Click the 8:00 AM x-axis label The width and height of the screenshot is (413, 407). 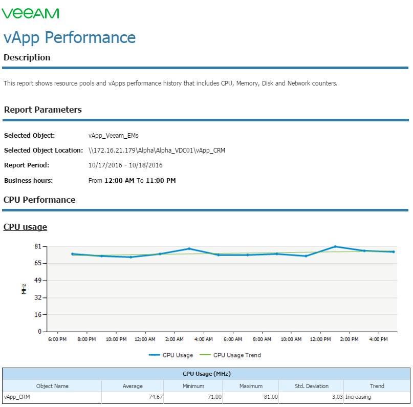coord(262,339)
